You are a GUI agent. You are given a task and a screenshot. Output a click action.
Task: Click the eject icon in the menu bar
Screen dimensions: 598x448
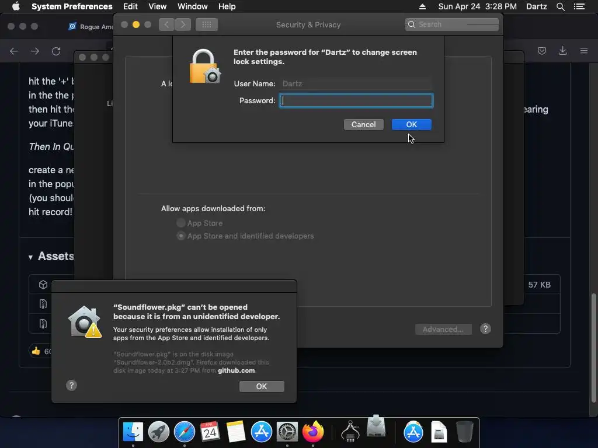point(422,6)
